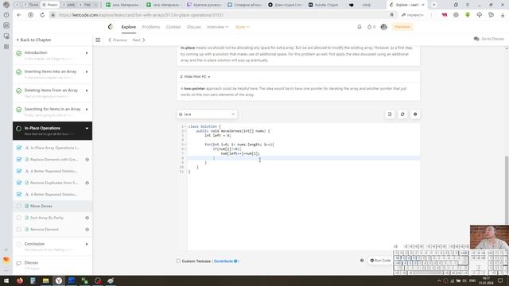Go to the Discuss nav tab
509x286 pixels.
coord(194,27)
